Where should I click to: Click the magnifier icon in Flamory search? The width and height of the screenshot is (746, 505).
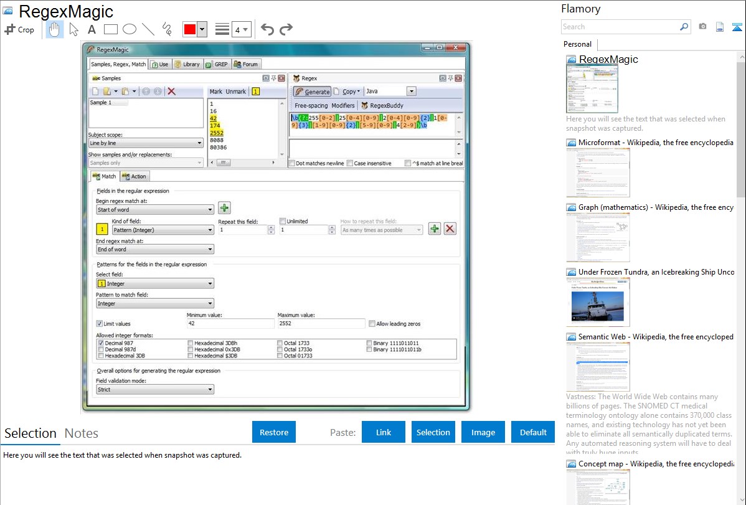pyautogui.click(x=684, y=27)
